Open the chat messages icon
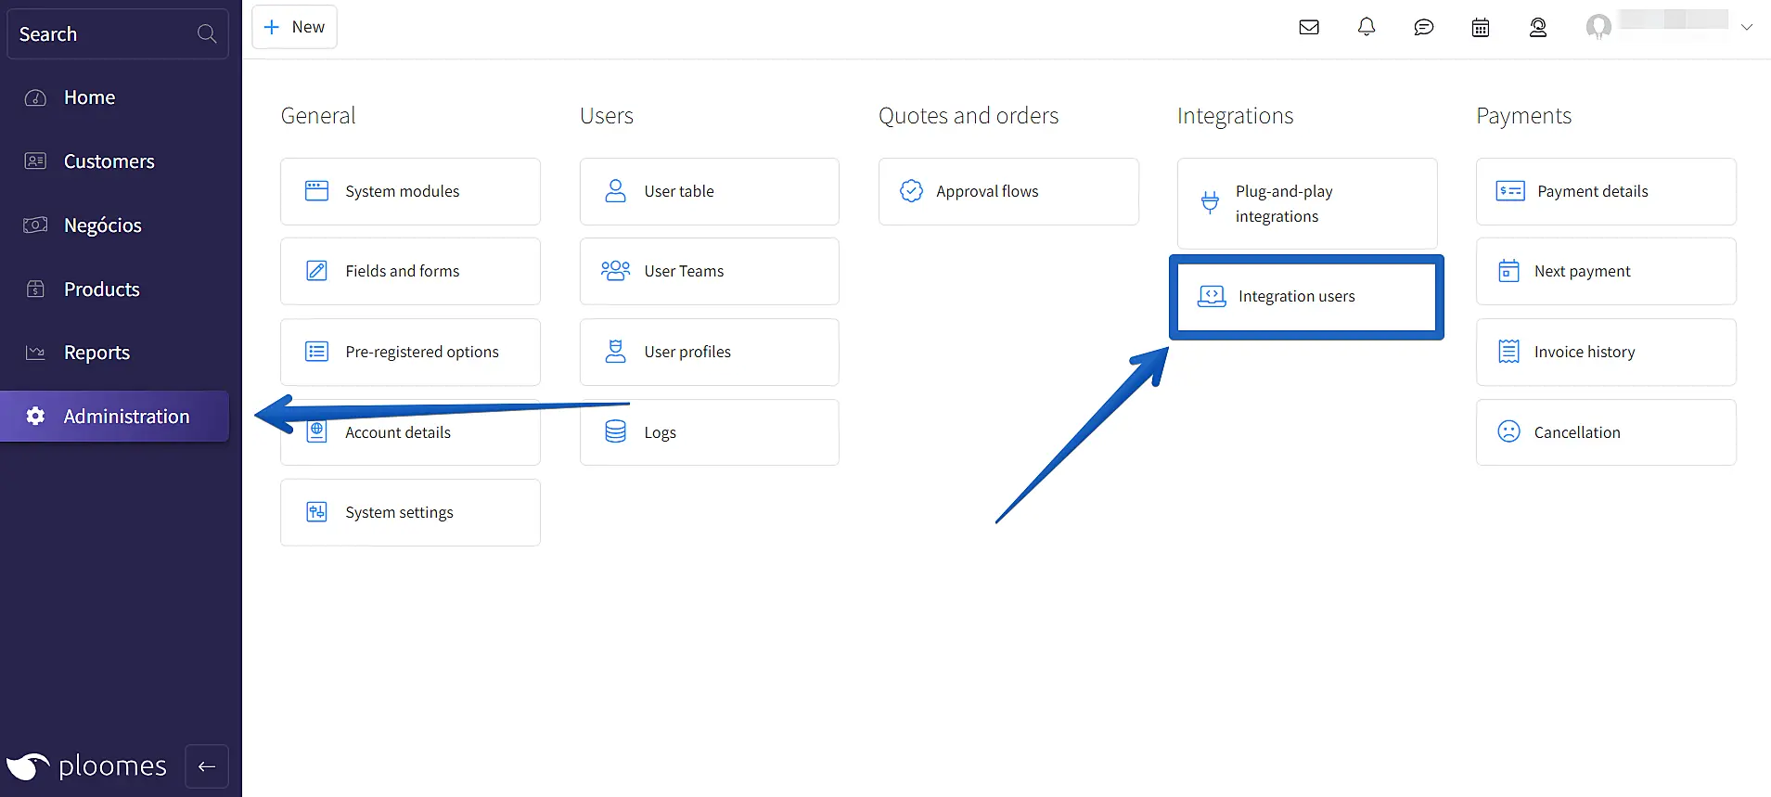The width and height of the screenshot is (1771, 797). [1423, 27]
